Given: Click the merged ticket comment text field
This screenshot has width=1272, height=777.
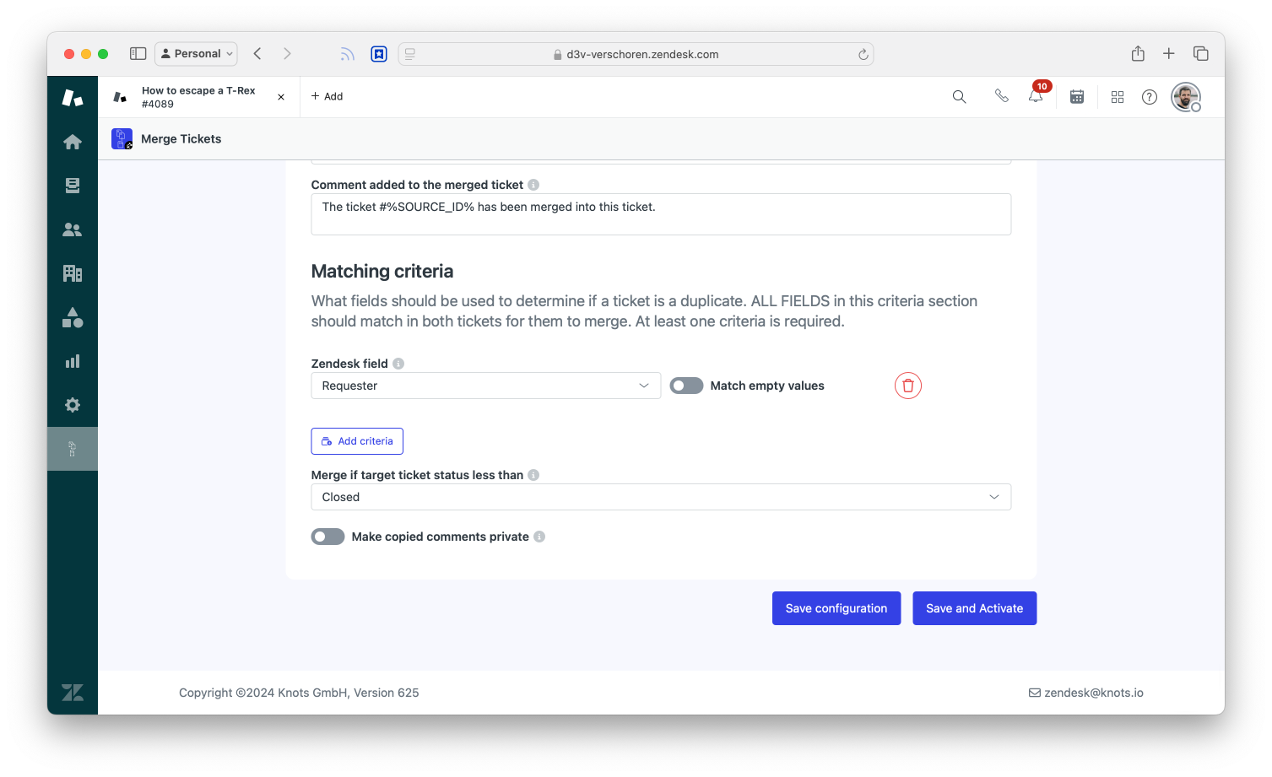Looking at the screenshot, I should tap(661, 214).
